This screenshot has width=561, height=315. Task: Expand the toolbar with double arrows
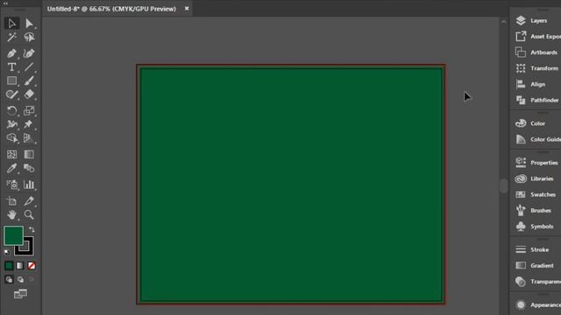click(5, 3)
